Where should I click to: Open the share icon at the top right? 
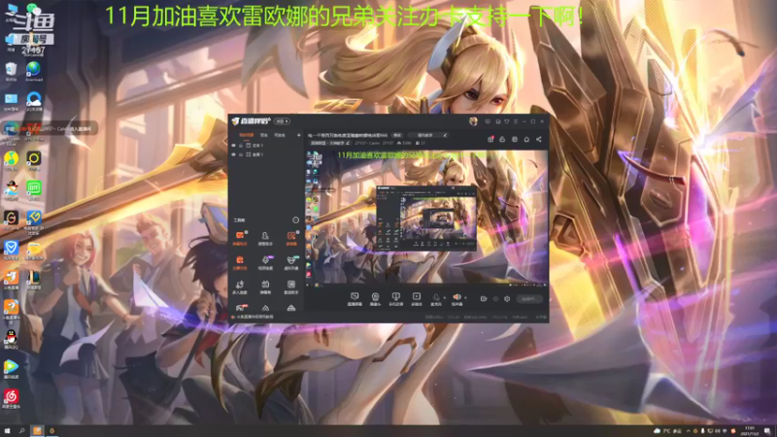539,139
